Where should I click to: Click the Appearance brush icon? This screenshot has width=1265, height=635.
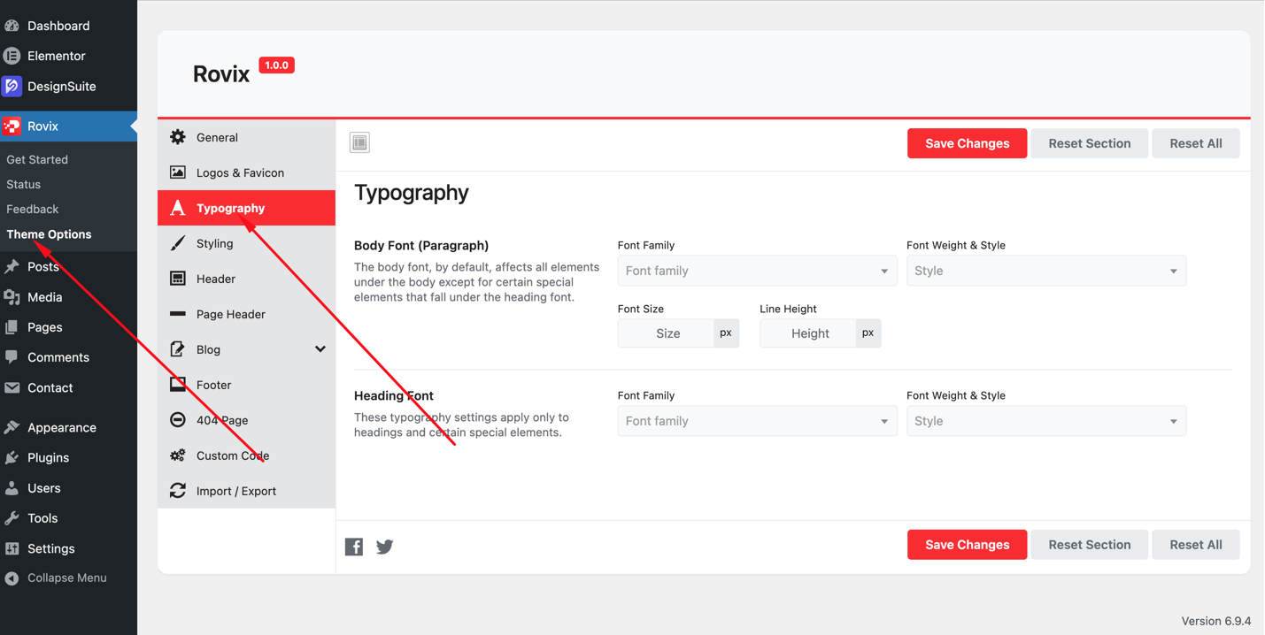12,427
